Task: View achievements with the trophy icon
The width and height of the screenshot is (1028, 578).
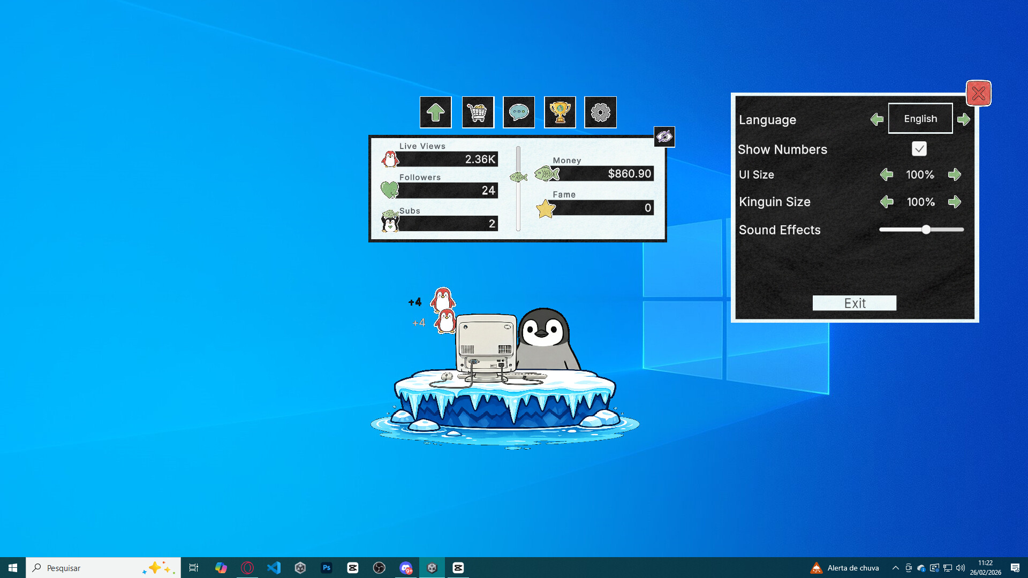Action: 560,112
